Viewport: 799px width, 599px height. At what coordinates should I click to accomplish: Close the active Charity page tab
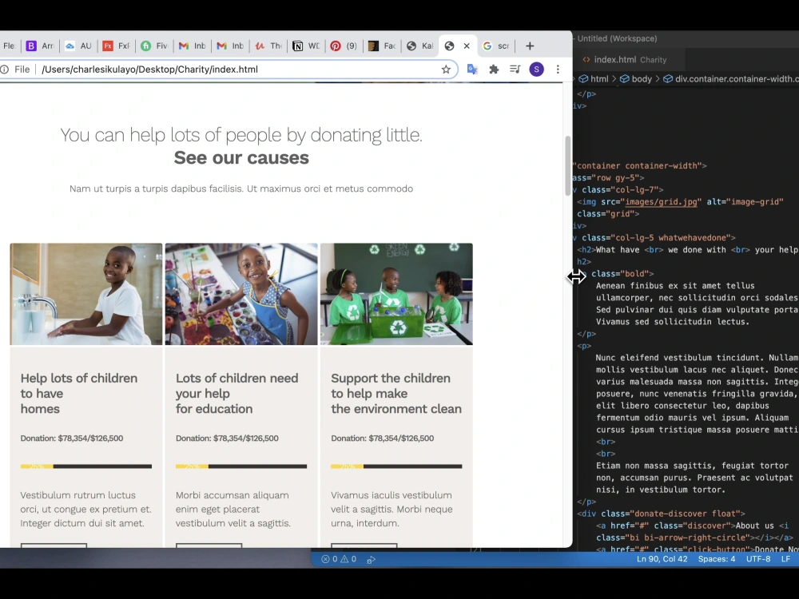tap(467, 46)
